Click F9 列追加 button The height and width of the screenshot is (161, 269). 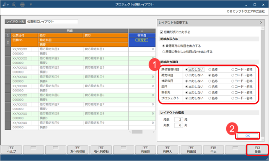pos(191,150)
